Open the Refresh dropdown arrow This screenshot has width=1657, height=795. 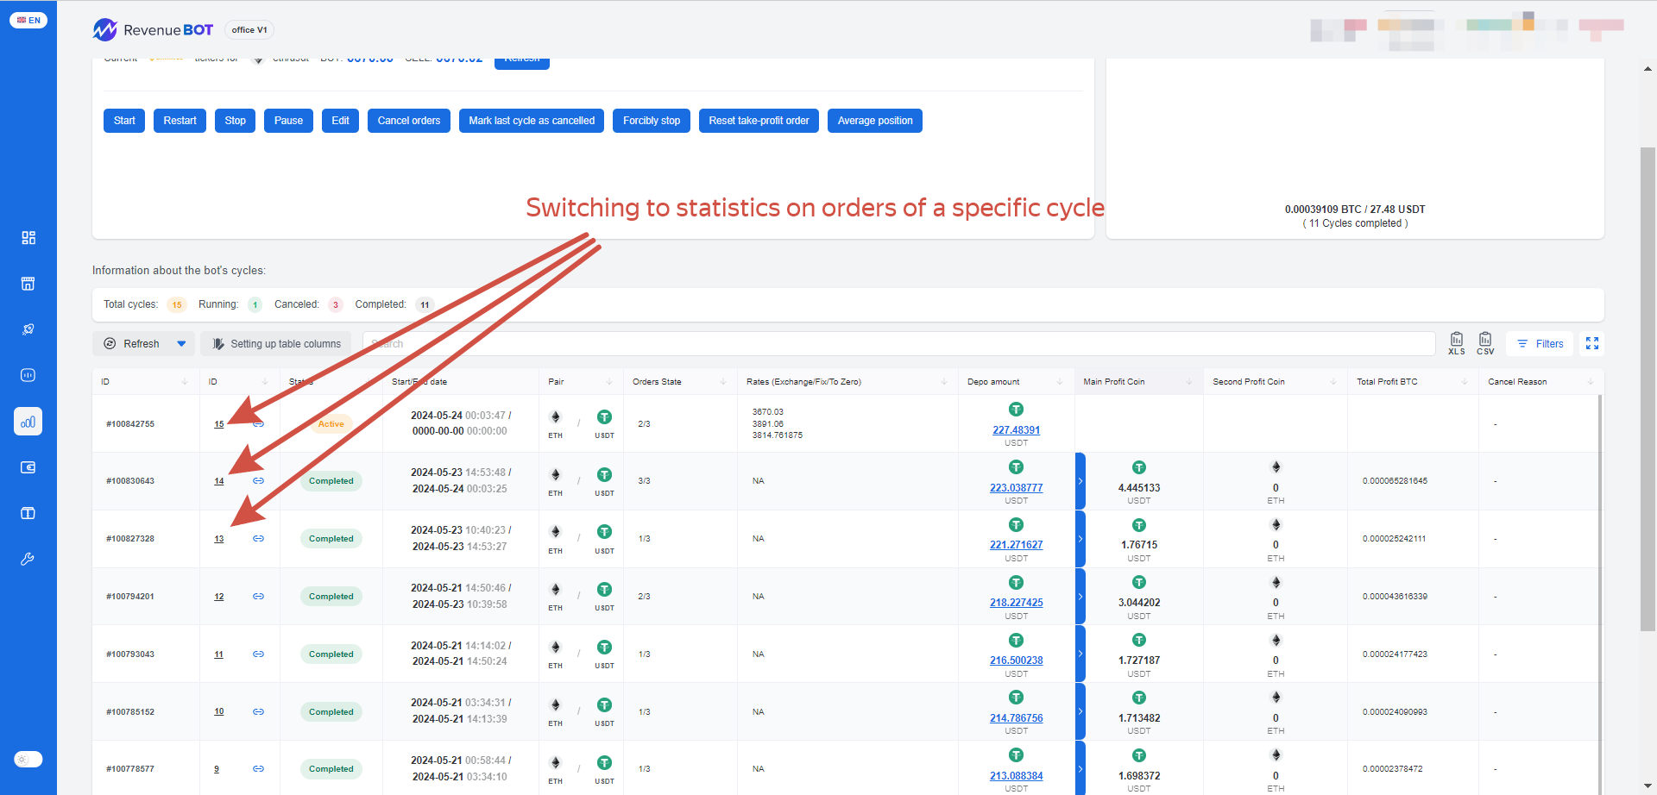pos(181,344)
